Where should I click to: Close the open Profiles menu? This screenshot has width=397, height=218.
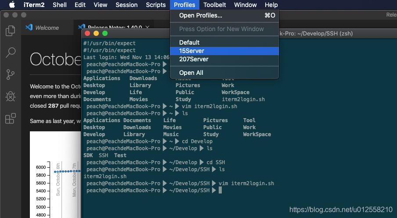(x=184, y=5)
